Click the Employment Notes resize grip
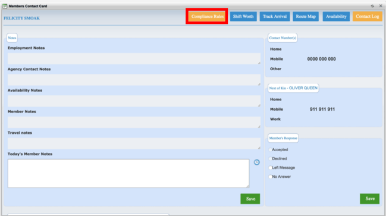This screenshot has width=386, height=216. (259, 63)
